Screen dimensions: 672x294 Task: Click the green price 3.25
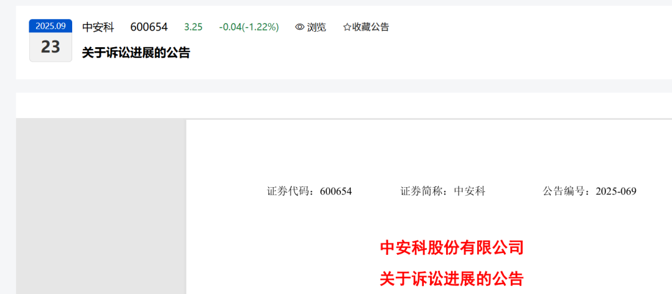click(194, 27)
